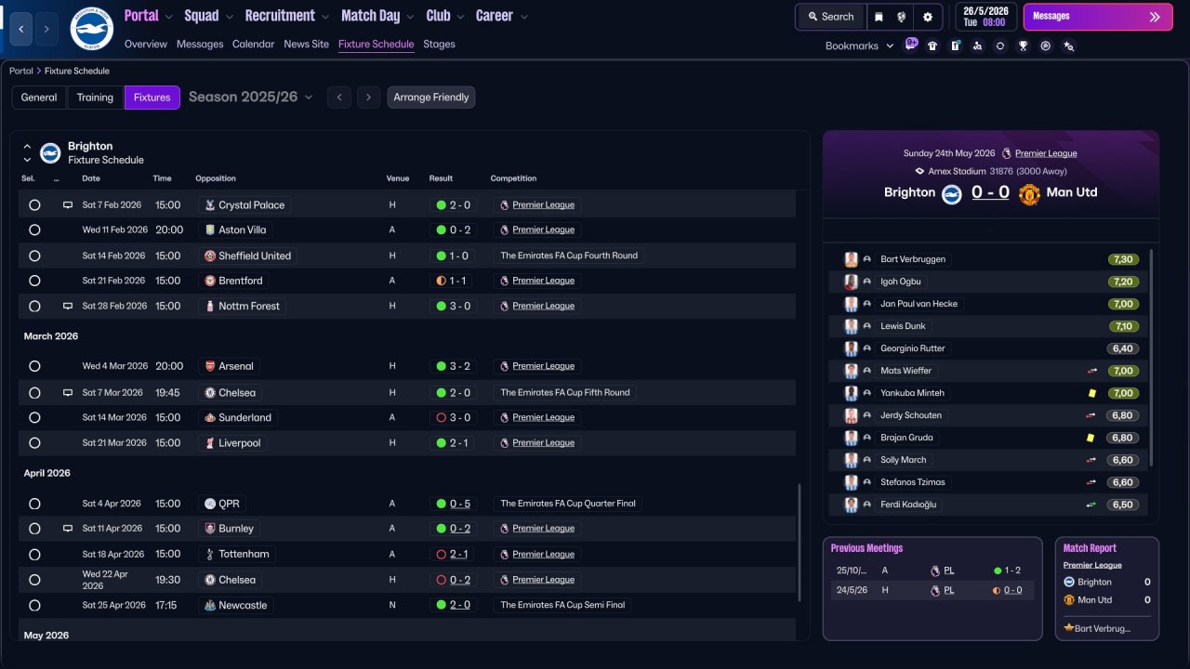Open settings gear icon in top bar
Screen dimensions: 1190x669
pyautogui.click(x=928, y=17)
